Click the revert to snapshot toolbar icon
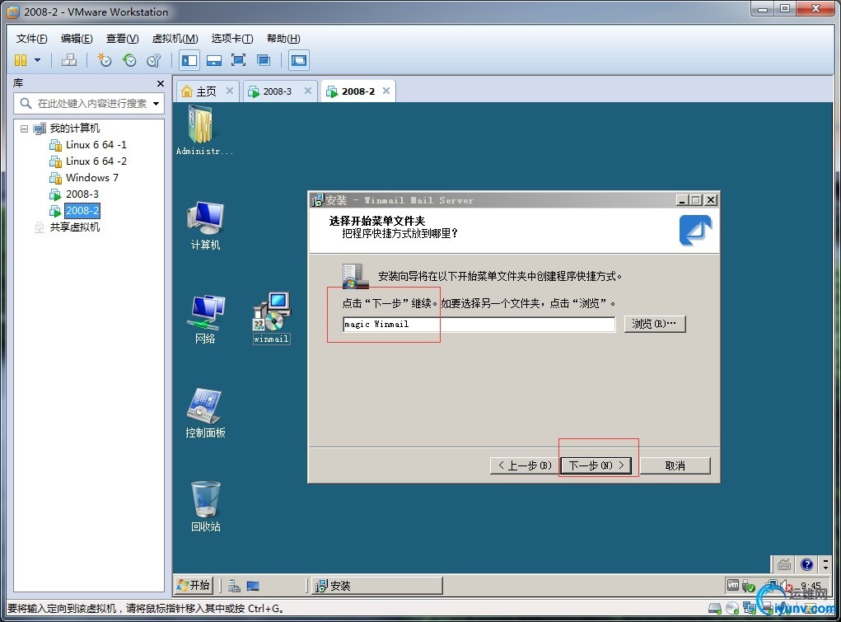 click(128, 60)
